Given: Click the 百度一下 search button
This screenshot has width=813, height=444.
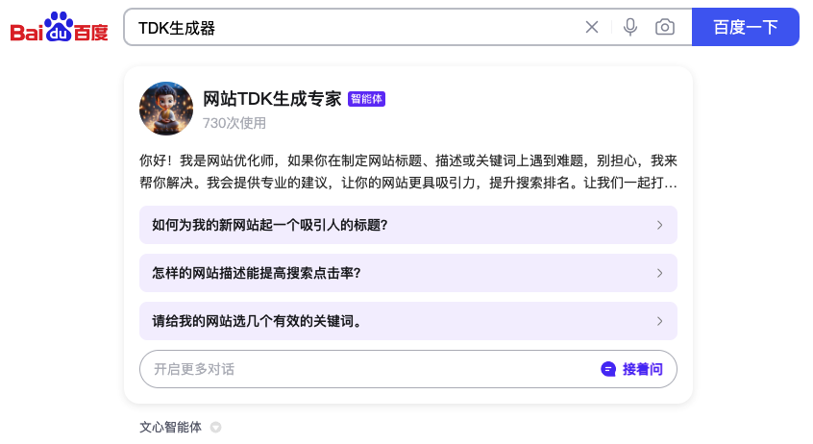Looking at the screenshot, I should 746,27.
